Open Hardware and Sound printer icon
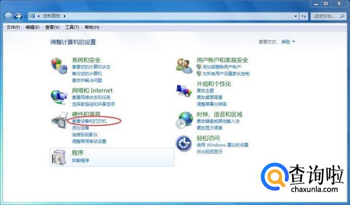The height and width of the screenshot is (205, 350). 60,120
